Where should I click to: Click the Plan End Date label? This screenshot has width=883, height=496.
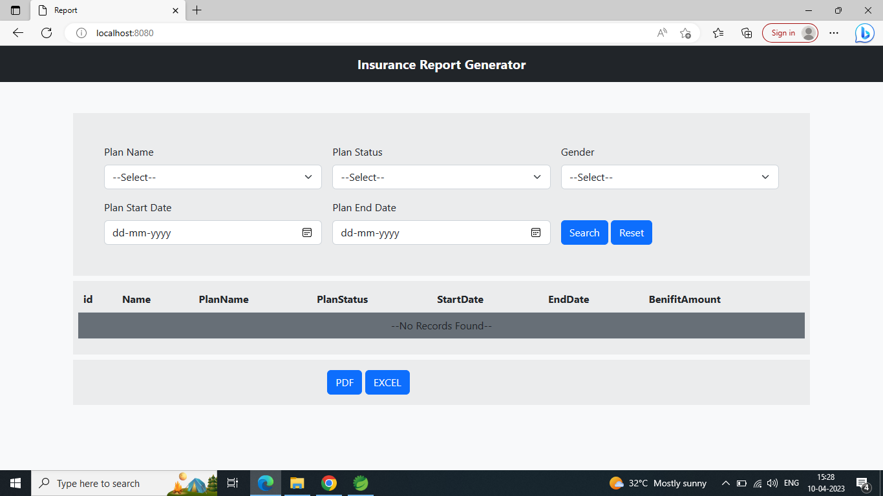(365, 208)
